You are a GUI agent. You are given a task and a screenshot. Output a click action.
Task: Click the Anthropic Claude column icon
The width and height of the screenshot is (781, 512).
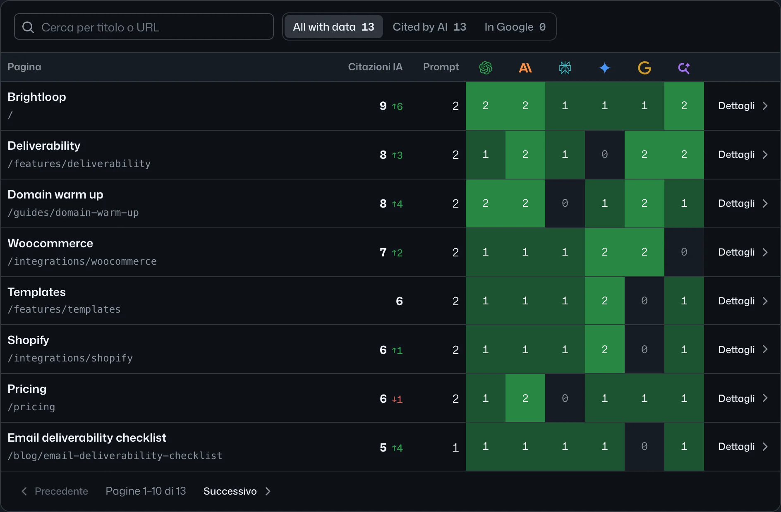click(525, 67)
